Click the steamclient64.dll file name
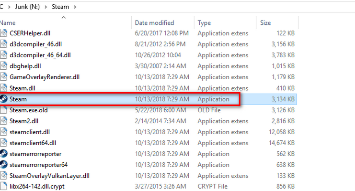Screen dimensions: 355x191 point(33,143)
